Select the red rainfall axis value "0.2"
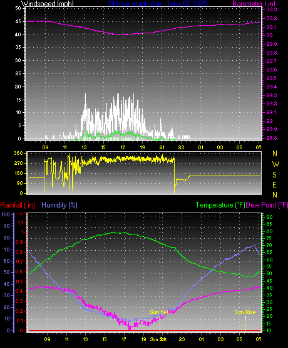Screen dimensions: 288x348 (19, 311)
